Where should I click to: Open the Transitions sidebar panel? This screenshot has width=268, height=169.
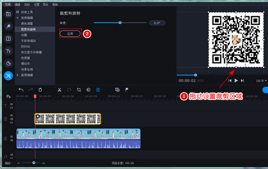point(8,39)
